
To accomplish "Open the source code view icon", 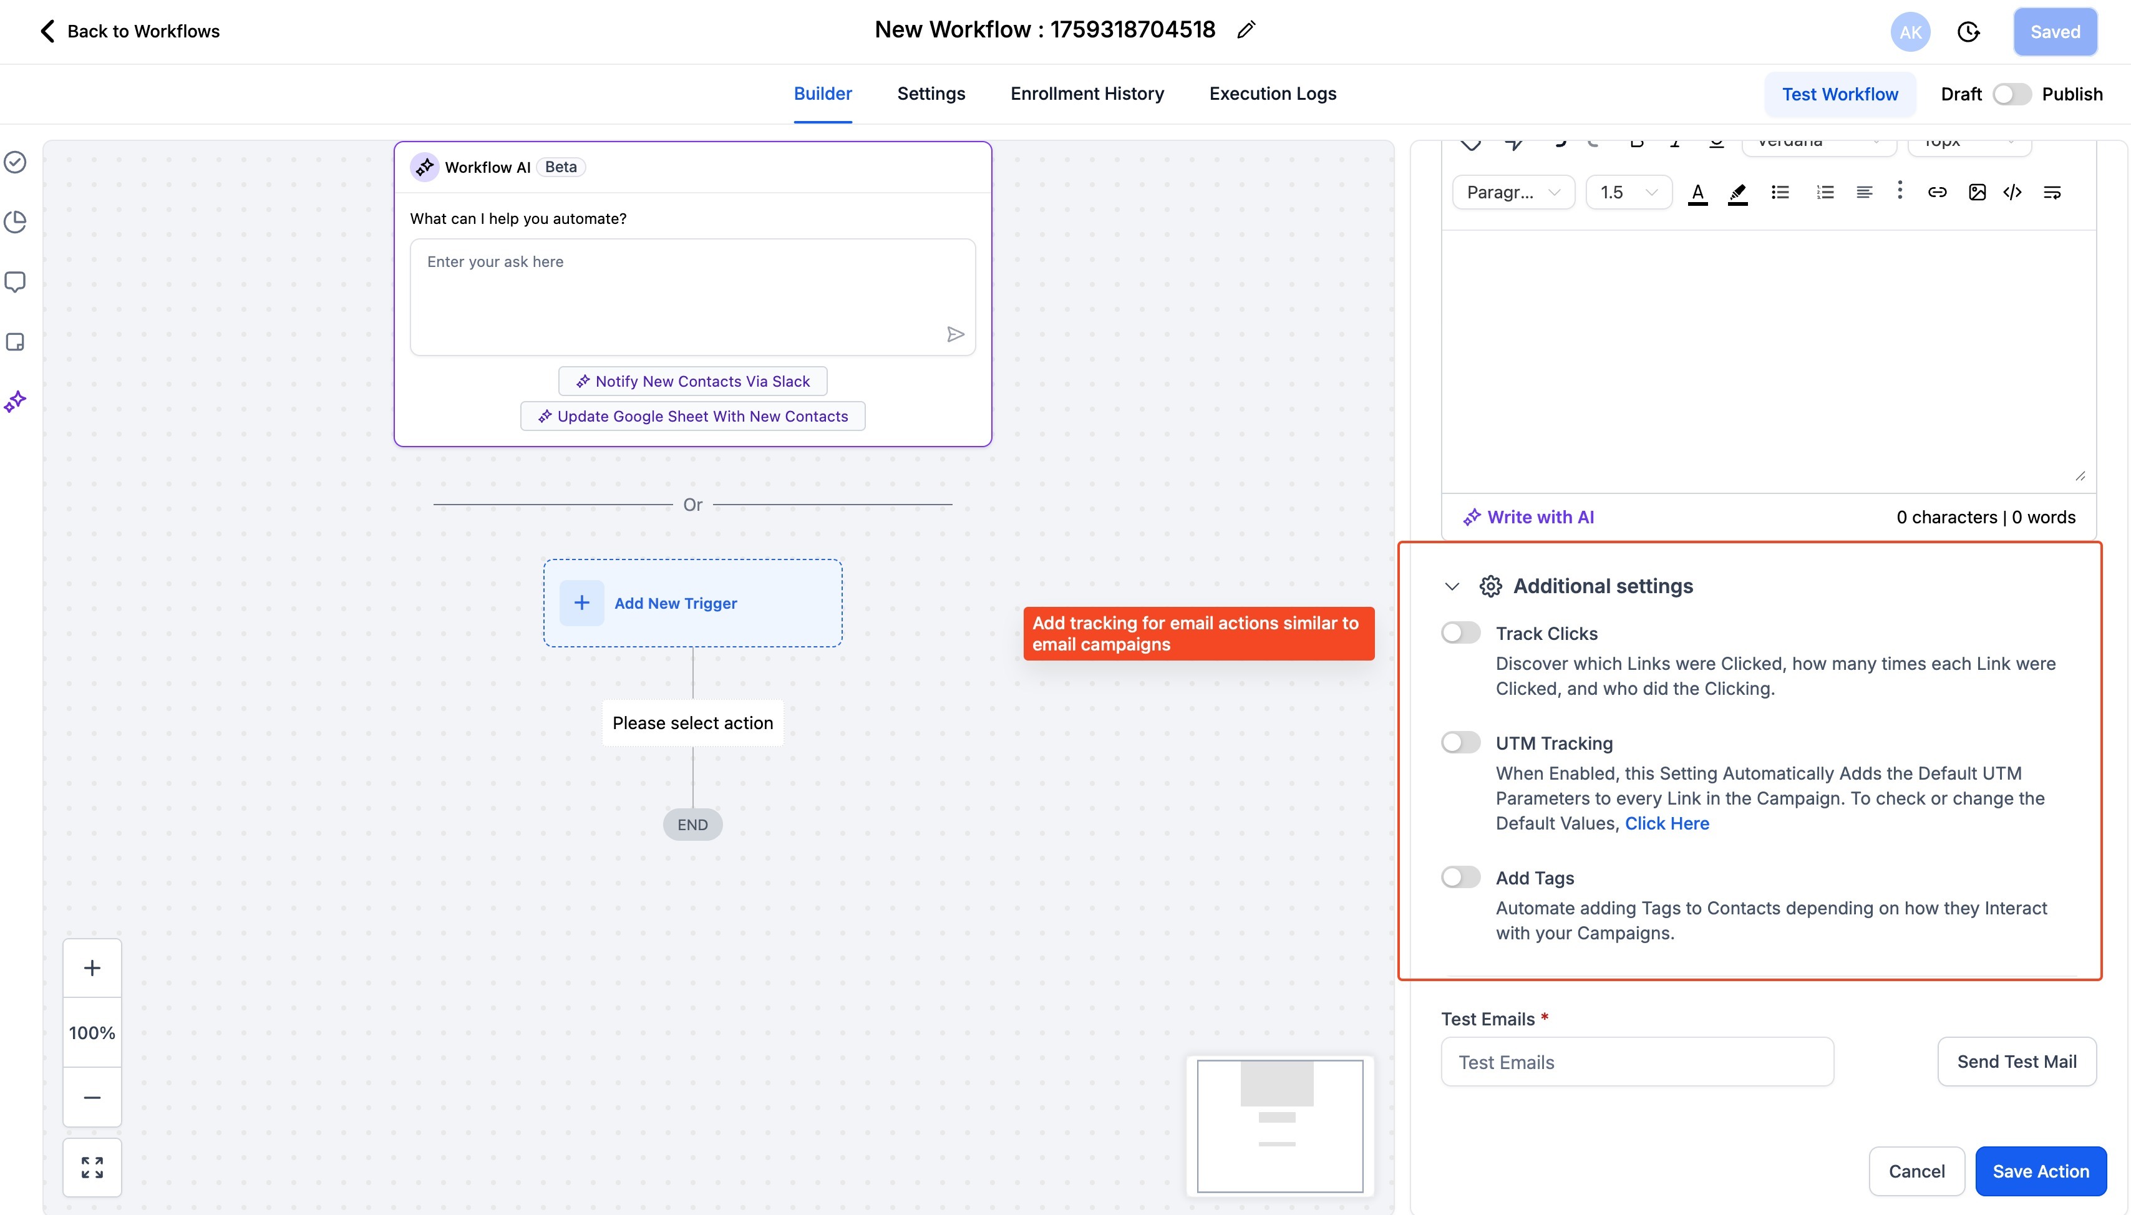I will click(2012, 192).
